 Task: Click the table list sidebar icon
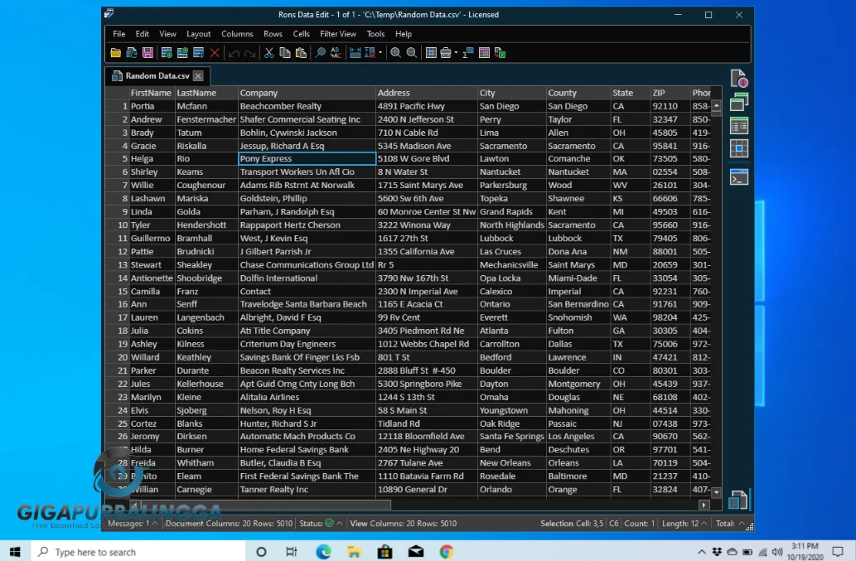738,126
